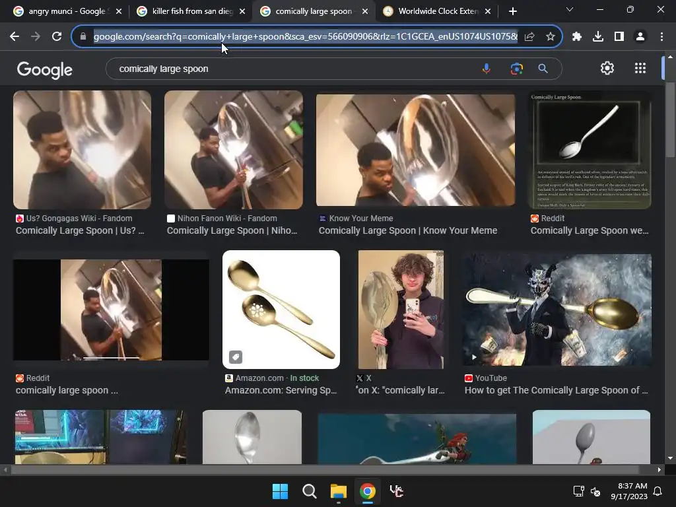The height and width of the screenshot is (507, 676).
Task: Open Nihon Fanon Wiki spoon image
Action: (233, 150)
